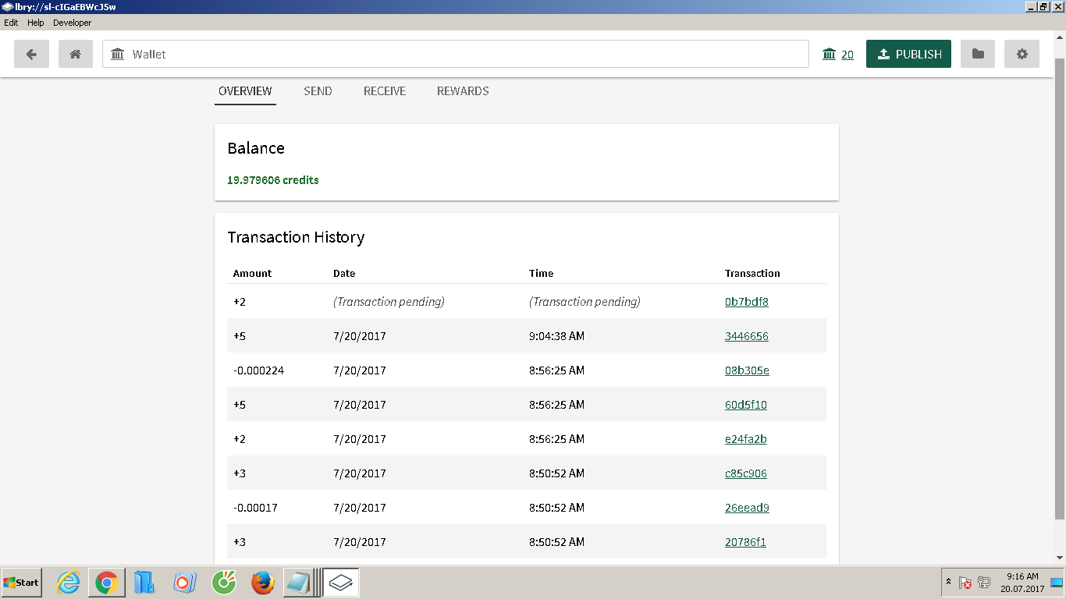Click the LBRY app taskbar icon
This screenshot has height=599, width=1066.
[341, 583]
